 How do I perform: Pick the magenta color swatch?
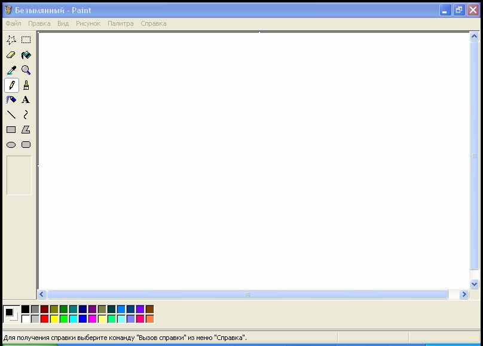click(x=93, y=318)
